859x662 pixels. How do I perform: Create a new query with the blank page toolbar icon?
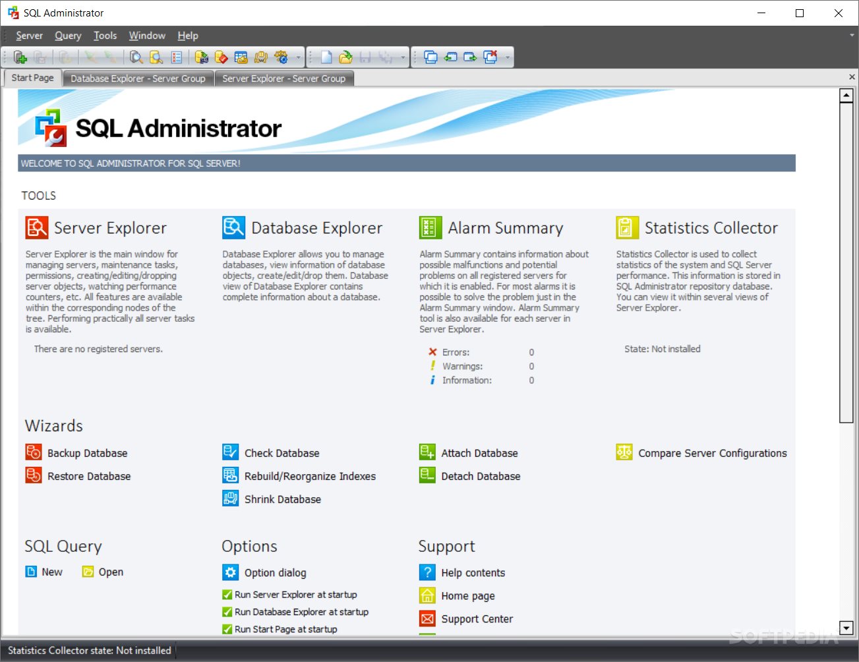click(x=326, y=57)
